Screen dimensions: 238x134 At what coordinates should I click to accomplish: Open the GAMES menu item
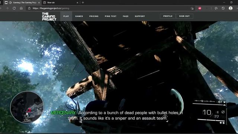pyautogui.click(x=79, y=16)
